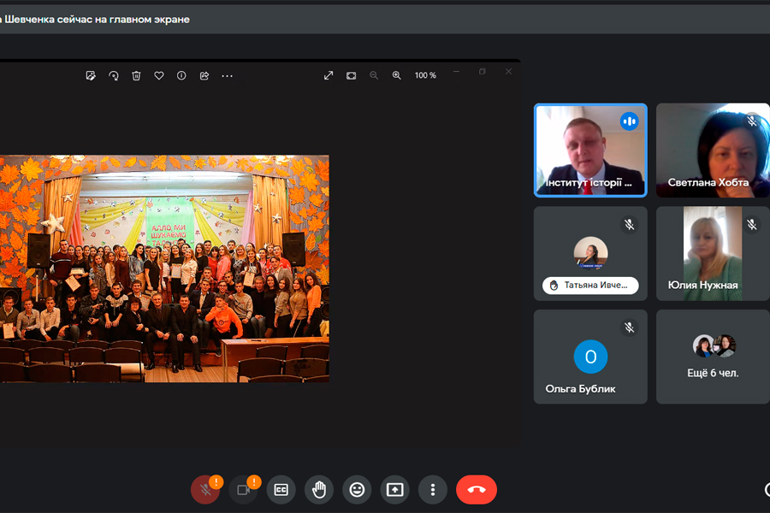Viewport: 770px width, 513px height.
Task: Select the Юлия Нужная participant tile
Action: pos(713,253)
